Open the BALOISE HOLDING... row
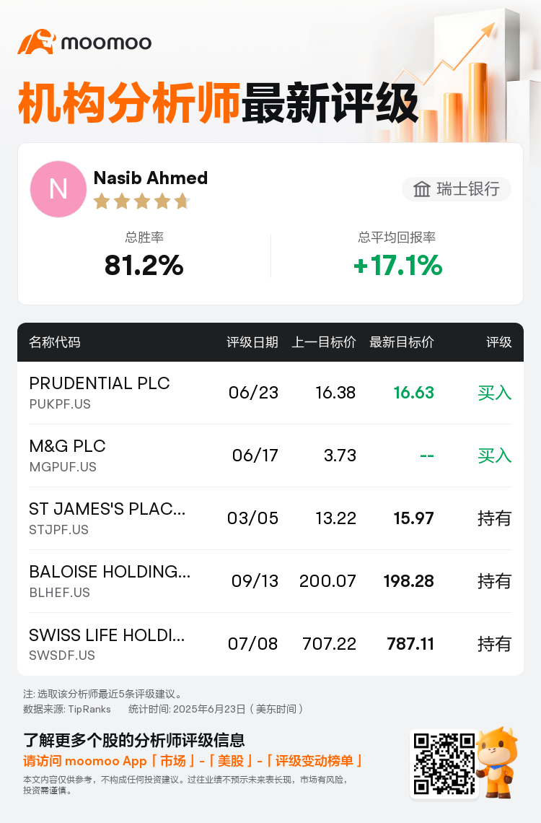The height and width of the screenshot is (823, 541). [x=270, y=581]
